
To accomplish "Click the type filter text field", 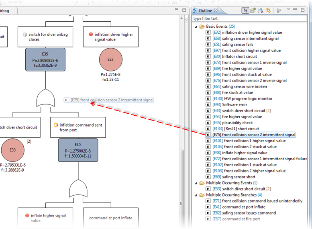I will (x=249, y=18).
